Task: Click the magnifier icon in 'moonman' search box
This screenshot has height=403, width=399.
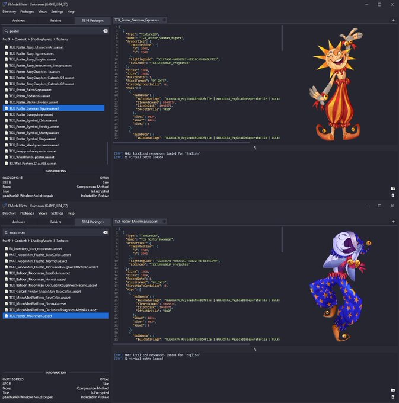Action: click(x=6, y=232)
